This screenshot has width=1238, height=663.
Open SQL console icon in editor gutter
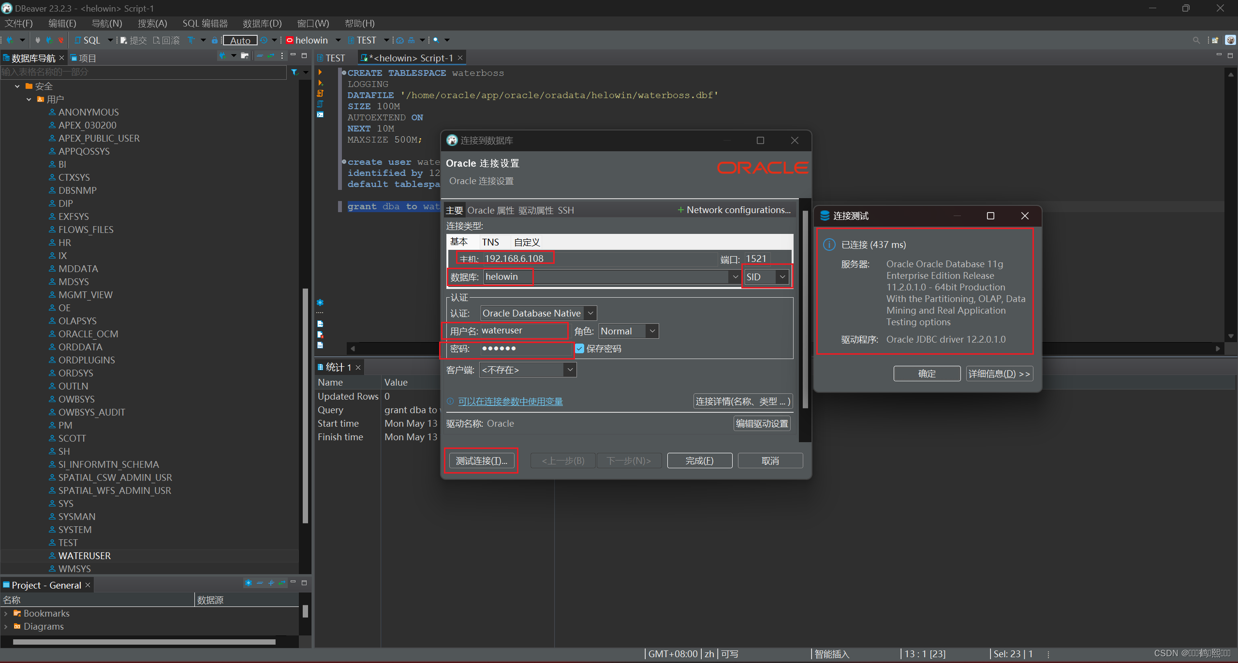point(320,115)
